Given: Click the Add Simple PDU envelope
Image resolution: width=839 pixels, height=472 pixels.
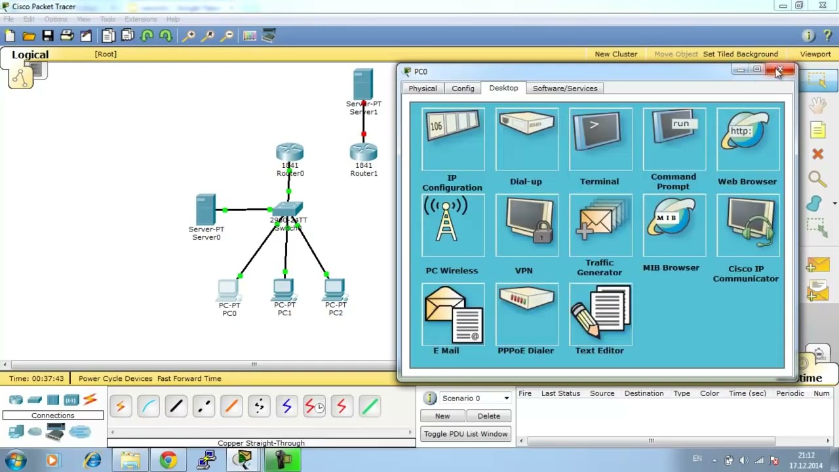Looking at the screenshot, I should pos(817,265).
